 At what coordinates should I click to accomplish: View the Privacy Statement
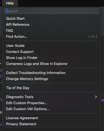coord(52,124)
